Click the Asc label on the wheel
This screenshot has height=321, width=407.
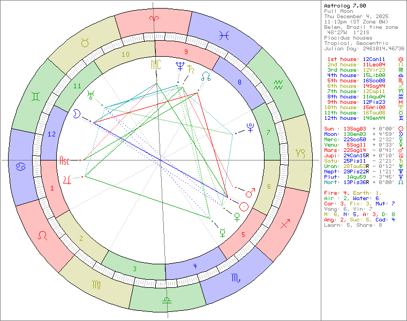click(x=65, y=160)
